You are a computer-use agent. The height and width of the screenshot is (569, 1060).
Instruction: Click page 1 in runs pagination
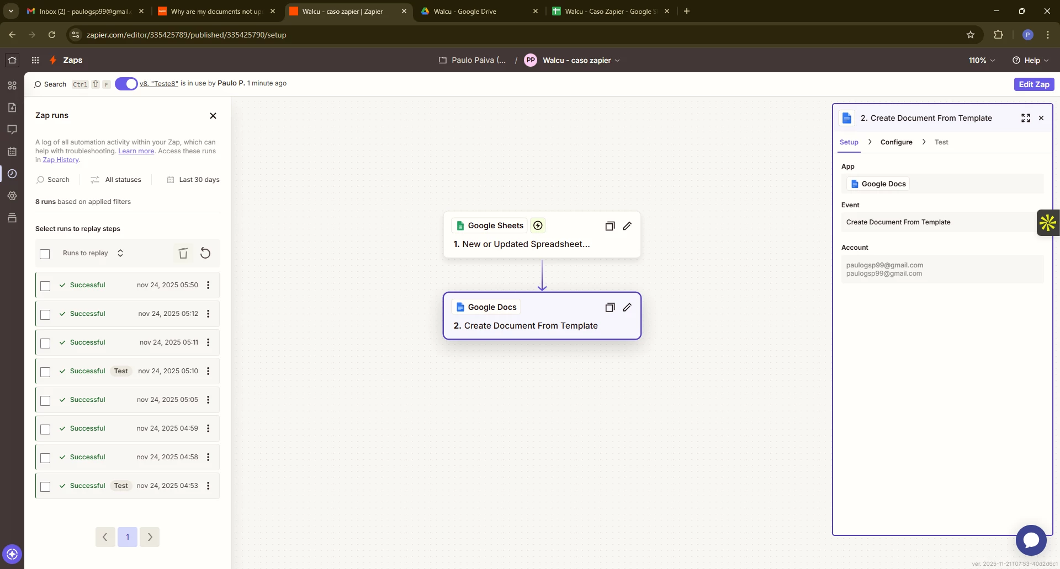pyautogui.click(x=128, y=537)
